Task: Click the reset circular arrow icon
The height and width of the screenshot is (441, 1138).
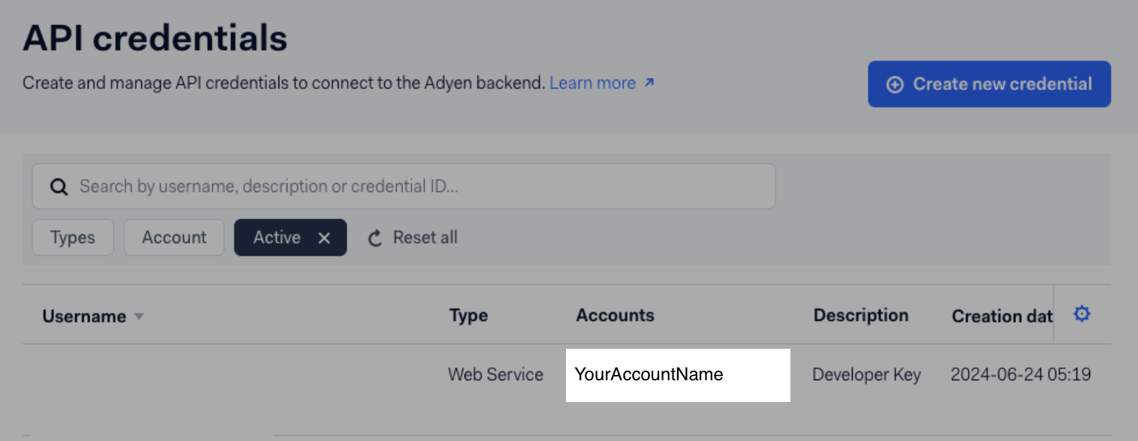Action: pos(375,237)
